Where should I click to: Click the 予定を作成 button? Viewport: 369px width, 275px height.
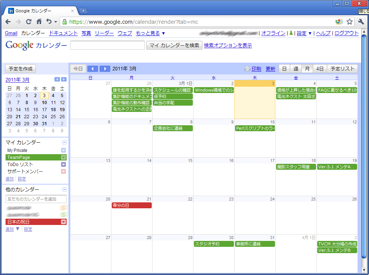(x=21, y=69)
